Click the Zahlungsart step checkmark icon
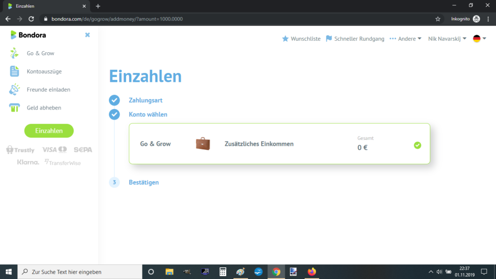 point(114,100)
